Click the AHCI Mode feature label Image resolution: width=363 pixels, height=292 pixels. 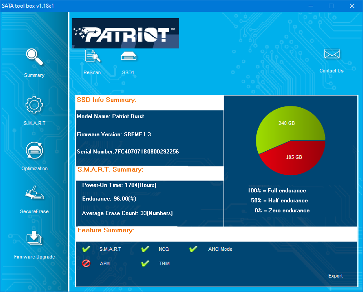coord(220,249)
